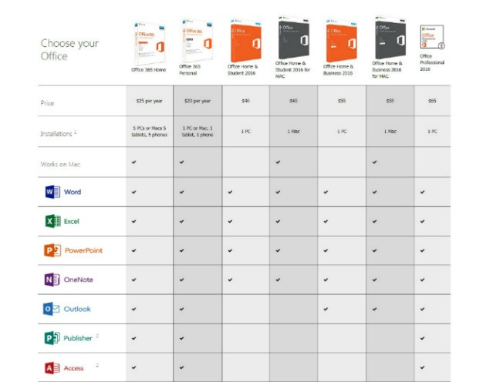
Task: Open Office Home & Student 2016 name link
Action: coord(242,69)
